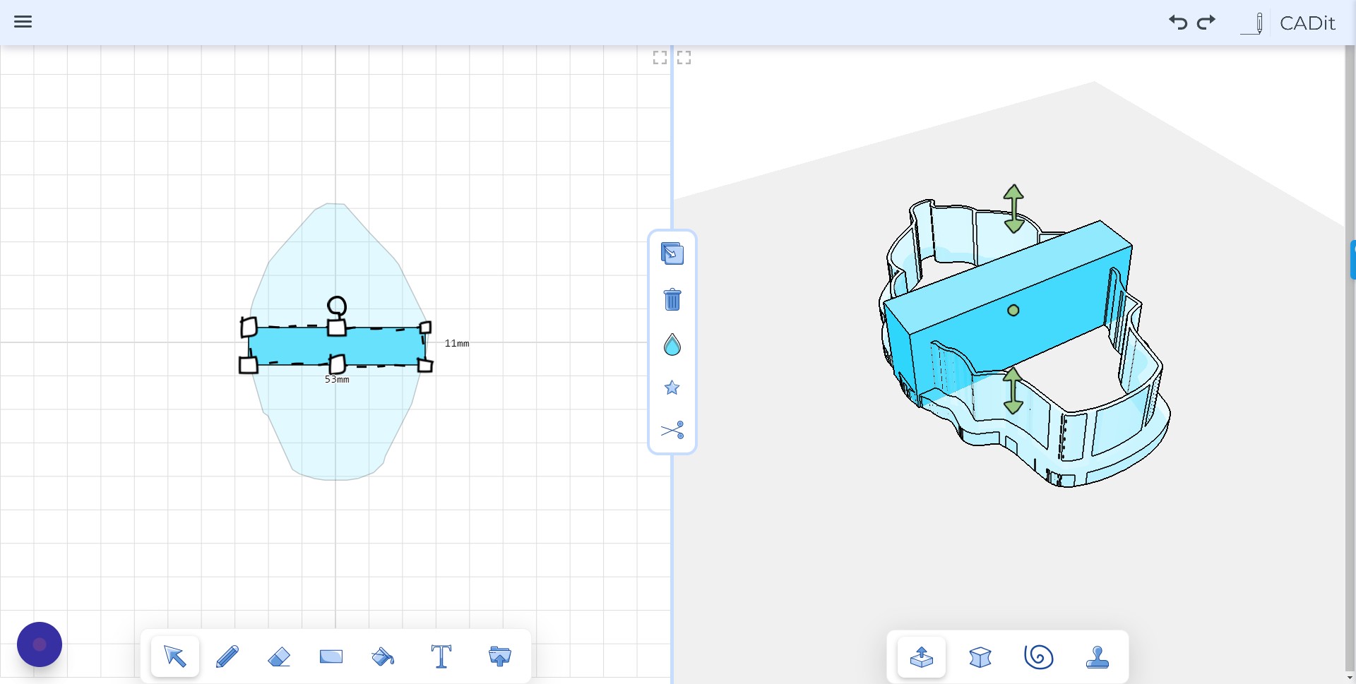
Task: Select the stamp tool
Action: coord(1098,657)
